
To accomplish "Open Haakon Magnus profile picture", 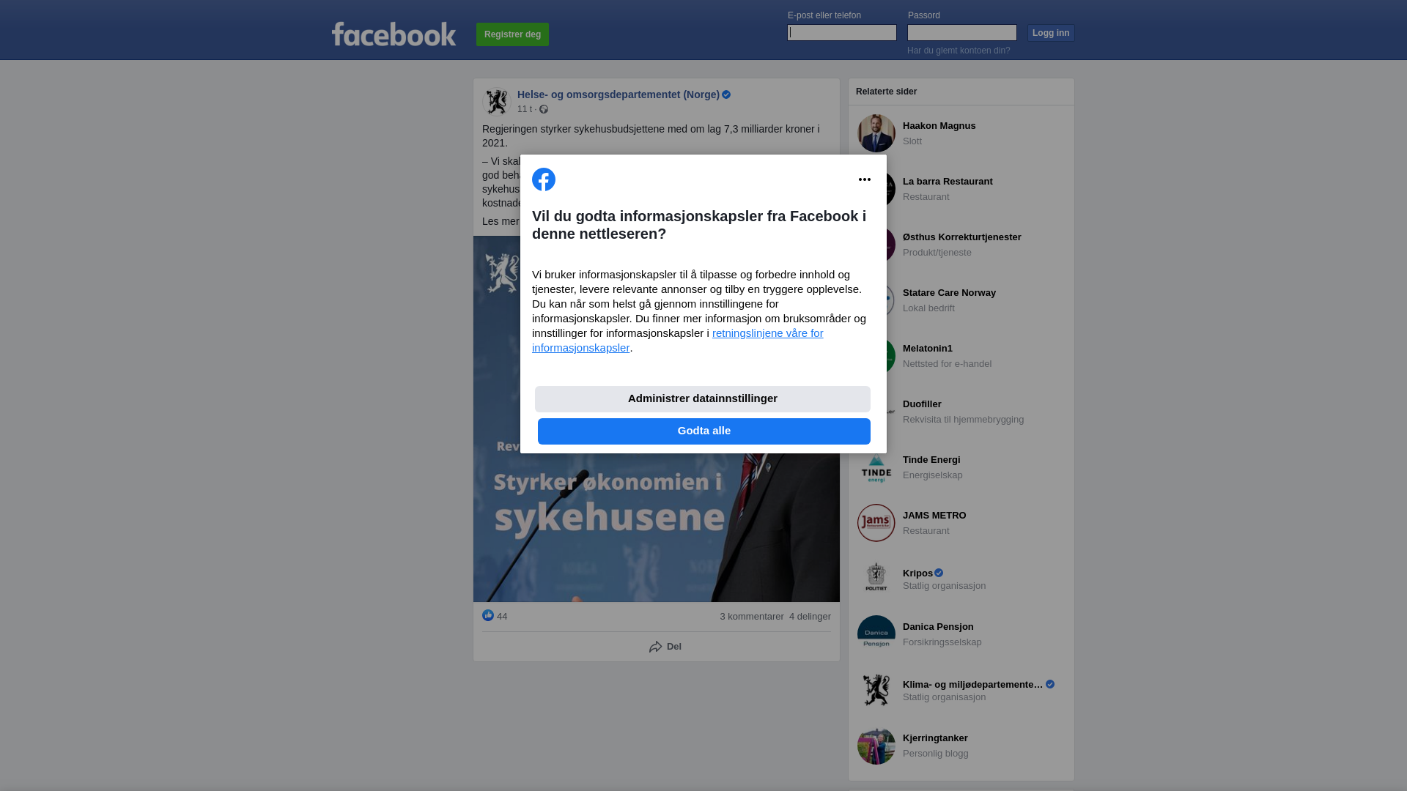I will pos(876,133).
